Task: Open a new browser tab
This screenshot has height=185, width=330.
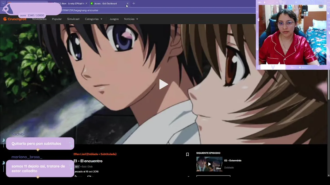Action: (x=134, y=4)
